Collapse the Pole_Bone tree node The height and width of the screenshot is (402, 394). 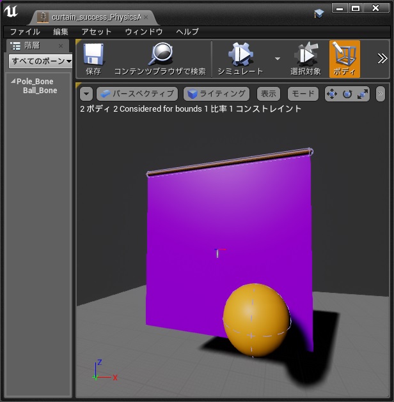(x=13, y=81)
